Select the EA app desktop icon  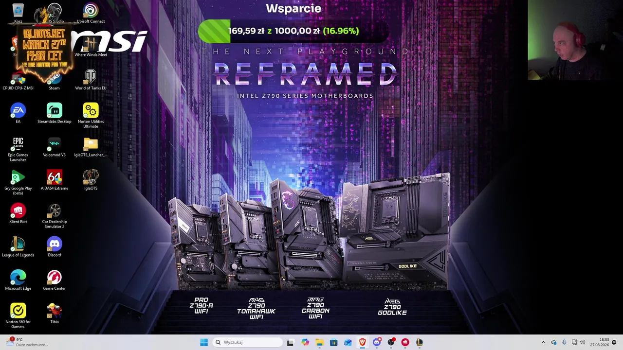pos(18,113)
